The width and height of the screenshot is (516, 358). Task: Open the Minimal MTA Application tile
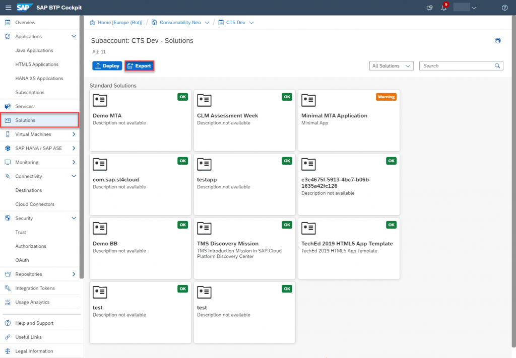(x=349, y=121)
